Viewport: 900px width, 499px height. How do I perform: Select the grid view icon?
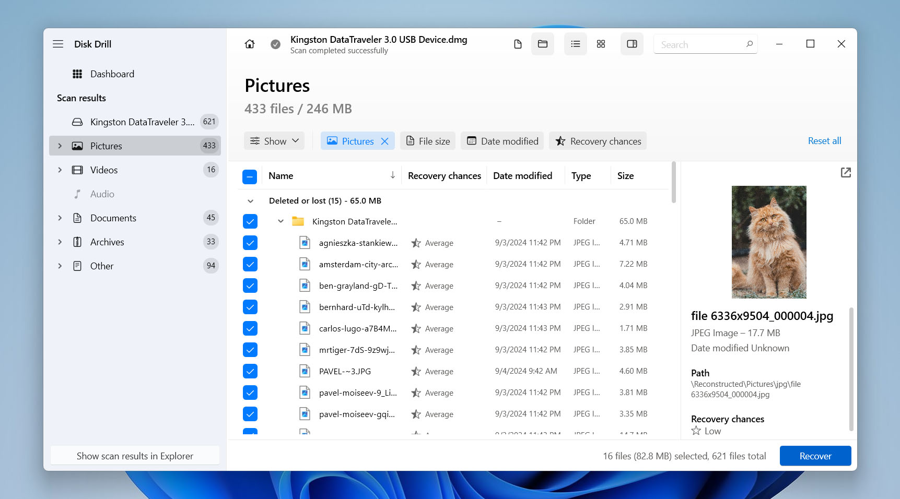click(x=601, y=44)
